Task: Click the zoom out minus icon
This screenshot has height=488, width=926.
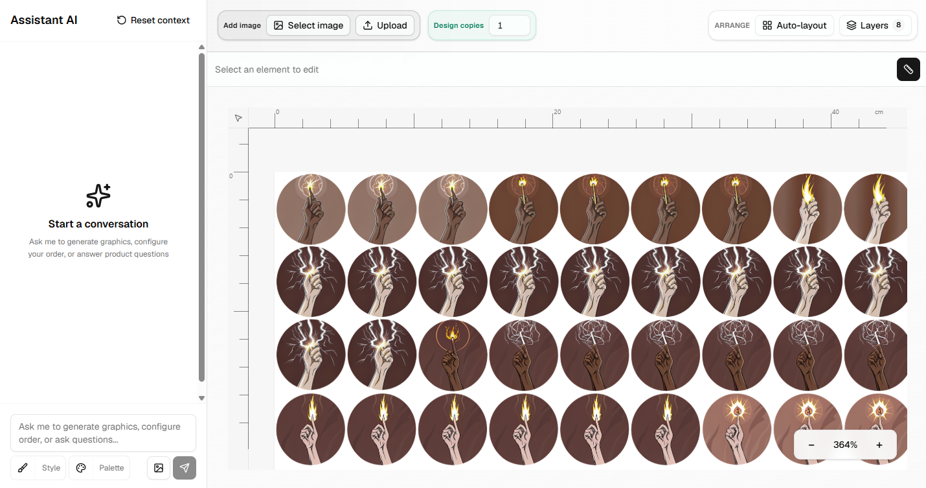Action: tap(811, 445)
